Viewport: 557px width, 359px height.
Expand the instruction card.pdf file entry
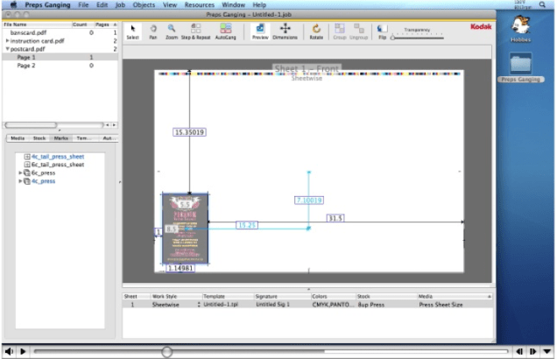click(x=7, y=41)
